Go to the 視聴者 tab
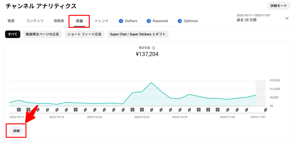Screen dimensions: 295x145 click(59, 21)
